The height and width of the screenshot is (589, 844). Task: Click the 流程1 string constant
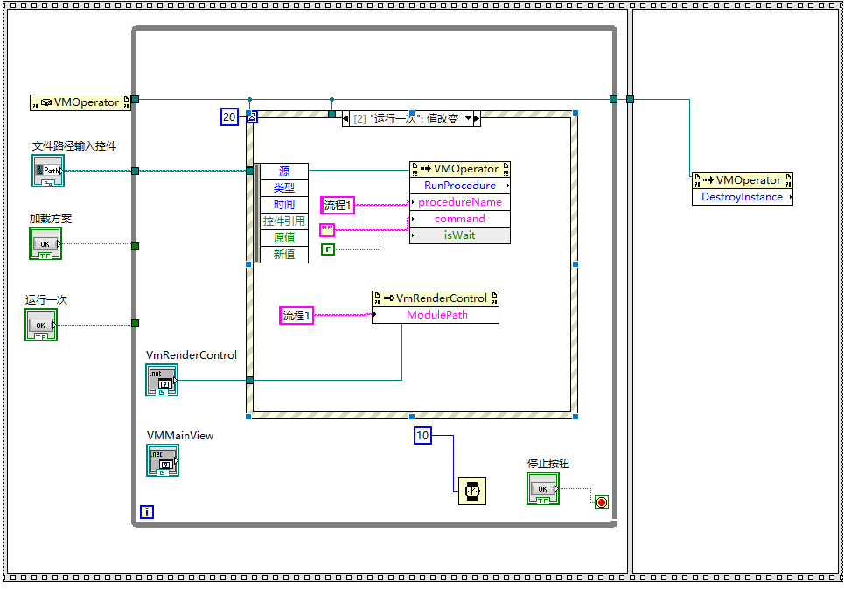(336, 205)
